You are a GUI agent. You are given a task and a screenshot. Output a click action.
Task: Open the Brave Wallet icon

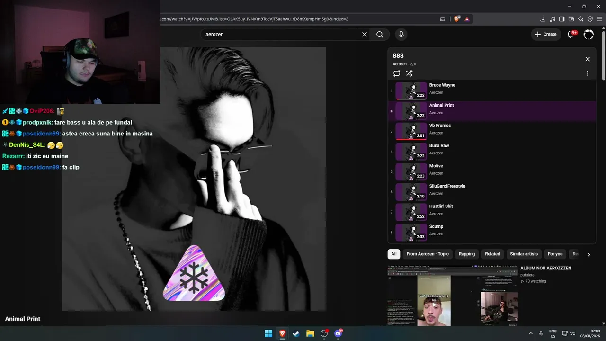[571, 19]
